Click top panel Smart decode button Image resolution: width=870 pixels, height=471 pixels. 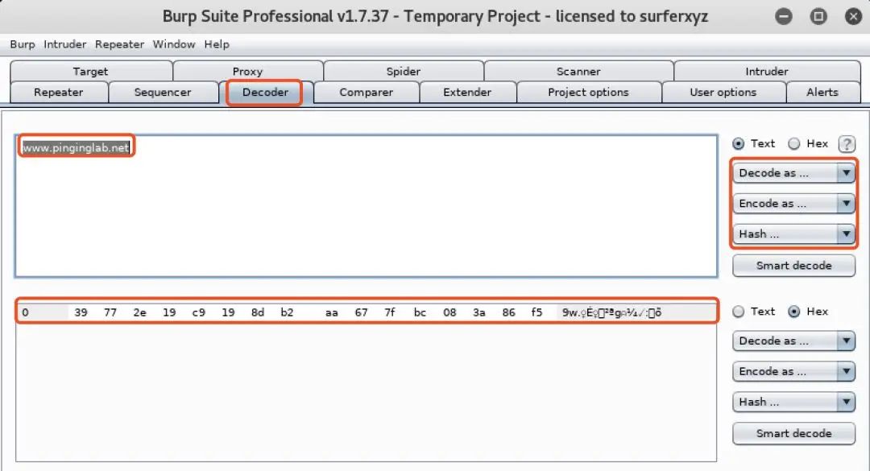tap(793, 266)
